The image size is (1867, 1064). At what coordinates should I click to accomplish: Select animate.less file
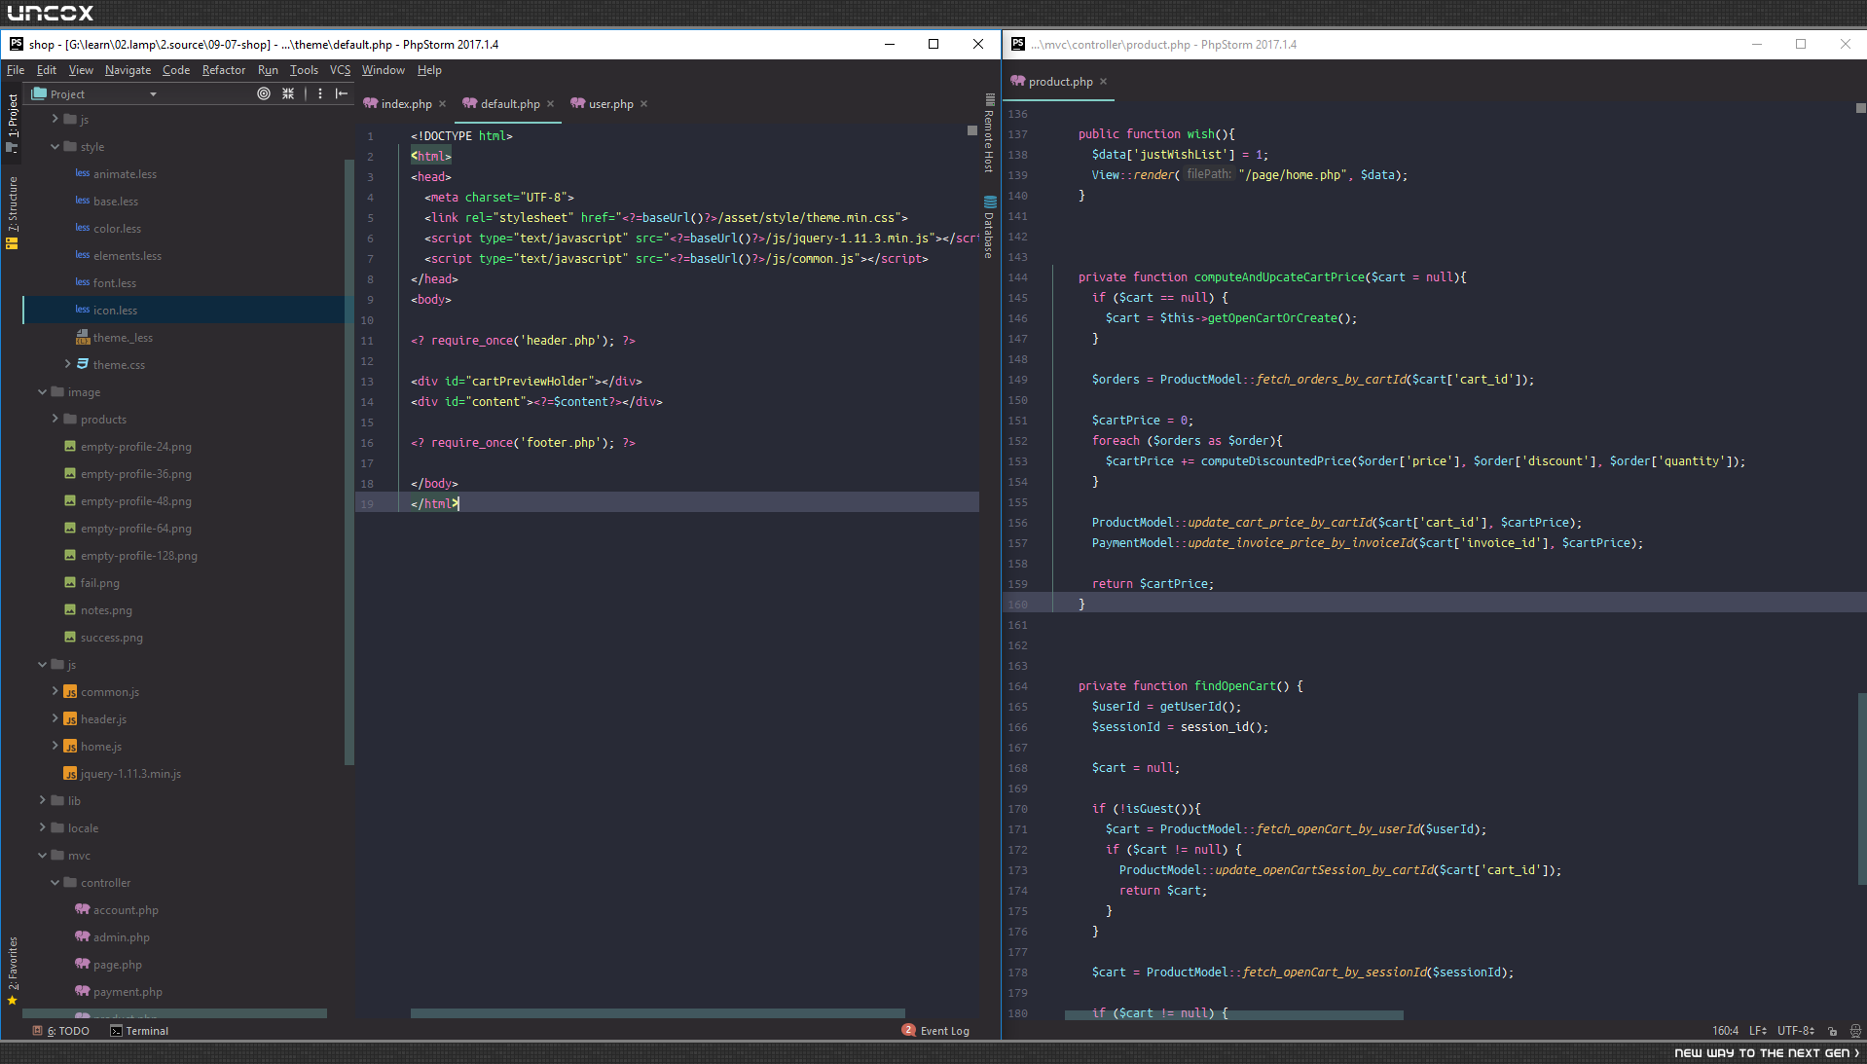[125, 174]
